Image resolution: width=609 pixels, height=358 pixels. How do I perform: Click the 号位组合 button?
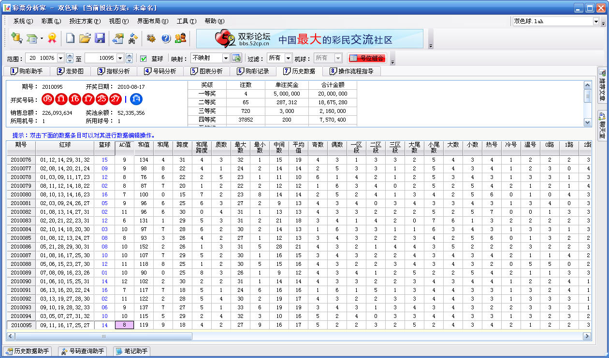pyautogui.click(x=367, y=58)
